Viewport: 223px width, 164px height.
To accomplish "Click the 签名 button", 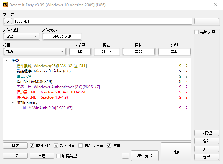I will coord(15,146).
